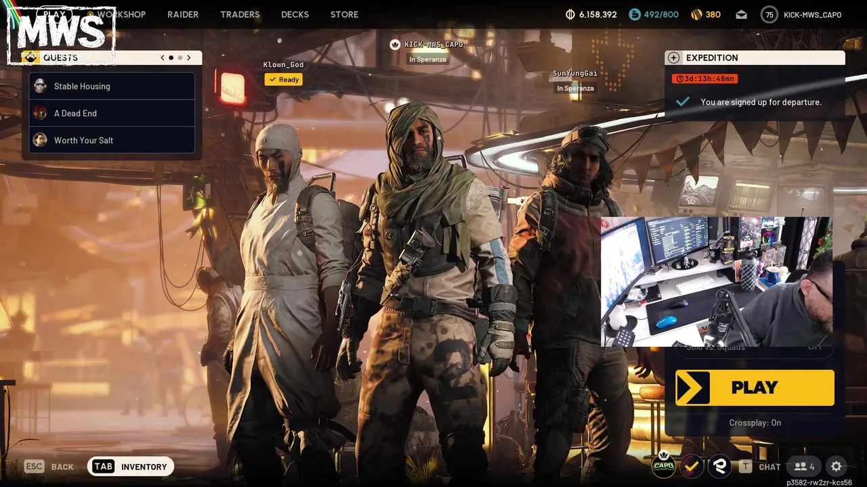Open the mail inbox envelope icon
The height and width of the screenshot is (487, 867).
coord(742,14)
